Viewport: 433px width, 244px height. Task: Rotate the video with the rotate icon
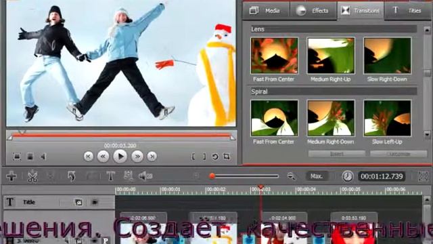pyautogui.click(x=215, y=157)
